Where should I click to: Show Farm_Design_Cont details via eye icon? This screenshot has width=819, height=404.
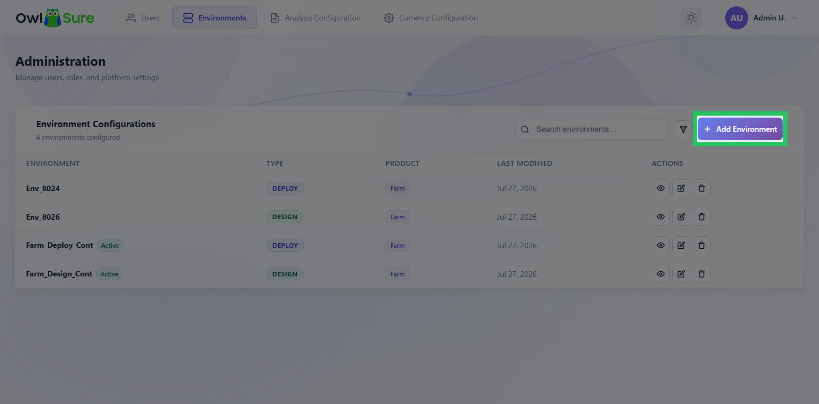(x=660, y=274)
